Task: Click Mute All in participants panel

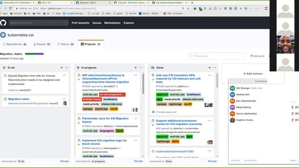Action: coord(235,161)
